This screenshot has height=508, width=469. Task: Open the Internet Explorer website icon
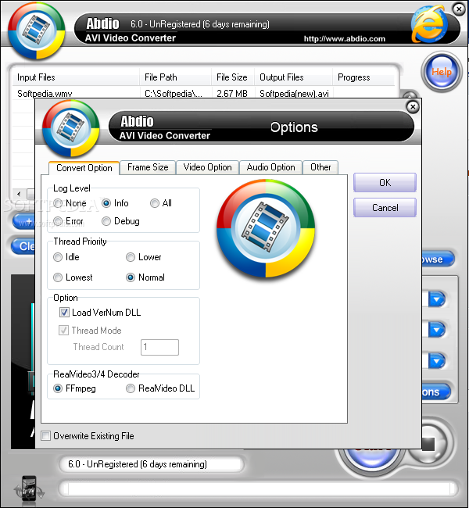pyautogui.click(x=429, y=24)
